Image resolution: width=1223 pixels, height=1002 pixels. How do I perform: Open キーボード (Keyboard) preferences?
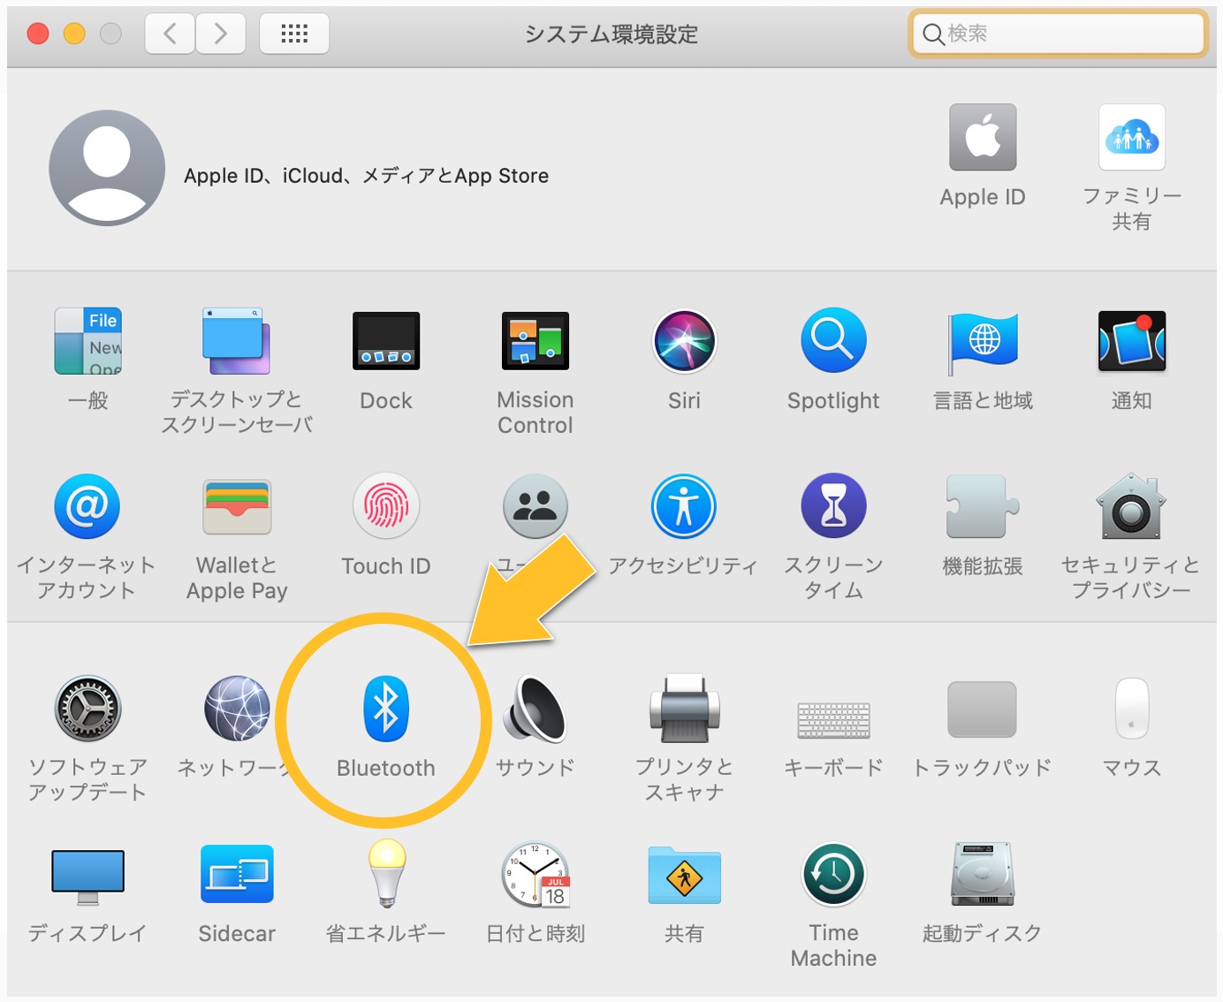pyautogui.click(x=833, y=720)
